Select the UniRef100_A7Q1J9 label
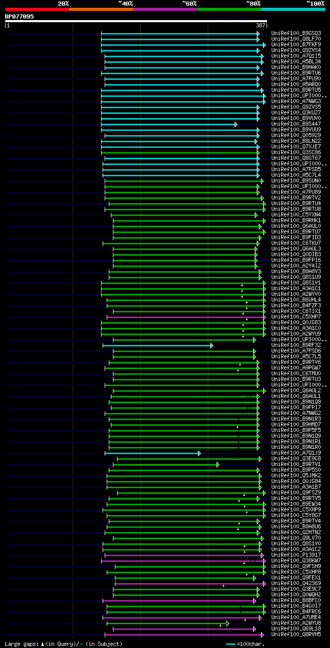 (x=296, y=453)
